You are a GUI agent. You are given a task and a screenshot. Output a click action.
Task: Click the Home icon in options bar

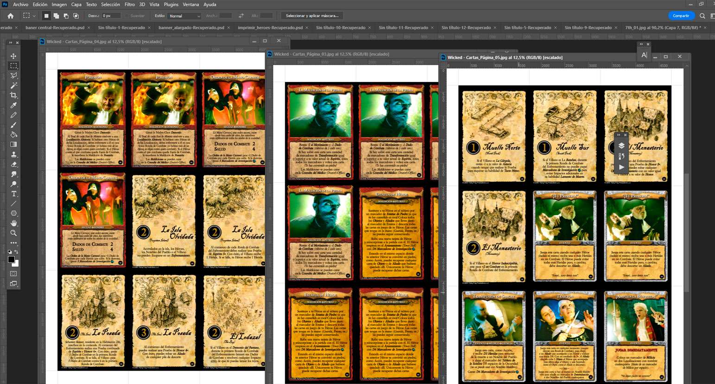(10, 16)
